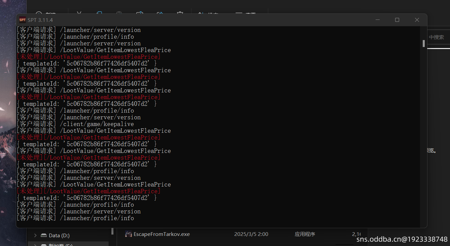This screenshot has width=450, height=246.
Task: Click the SPT icon in the title bar
Action: coord(23,20)
